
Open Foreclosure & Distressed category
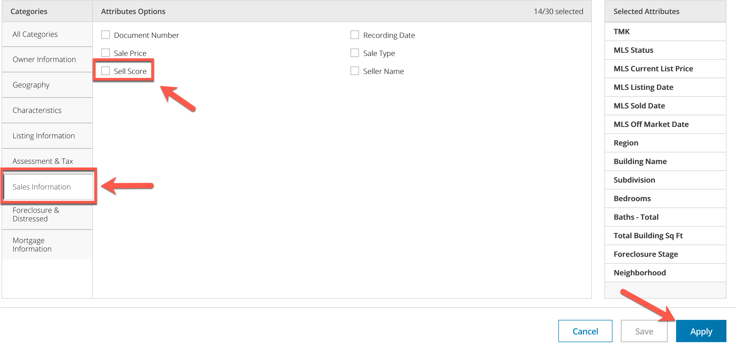click(x=36, y=214)
